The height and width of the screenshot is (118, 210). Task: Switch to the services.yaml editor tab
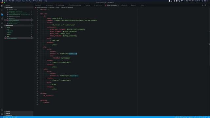(x=49, y=5)
